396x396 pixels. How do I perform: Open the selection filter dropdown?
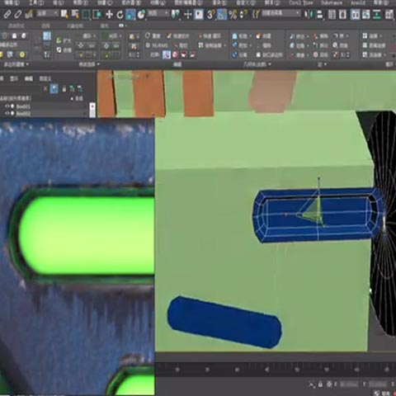pyautogui.click(x=47, y=13)
